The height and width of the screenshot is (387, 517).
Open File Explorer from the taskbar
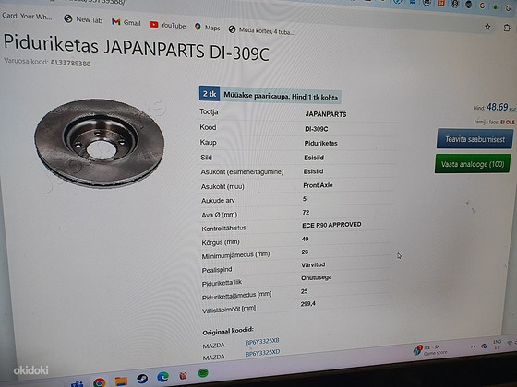121,381
